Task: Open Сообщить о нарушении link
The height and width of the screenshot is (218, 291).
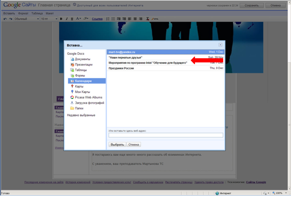Action: click(x=148, y=182)
